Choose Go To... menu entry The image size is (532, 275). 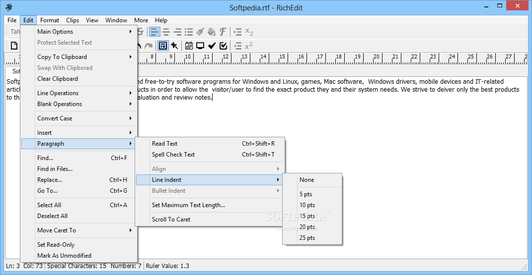(78, 191)
